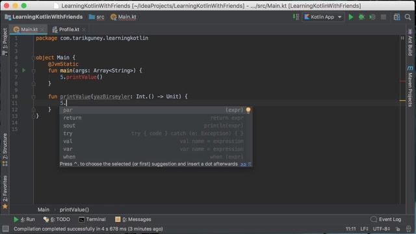Open the Kotlin App run configuration dropdown
This screenshot has height=234, width=416.
(x=323, y=17)
